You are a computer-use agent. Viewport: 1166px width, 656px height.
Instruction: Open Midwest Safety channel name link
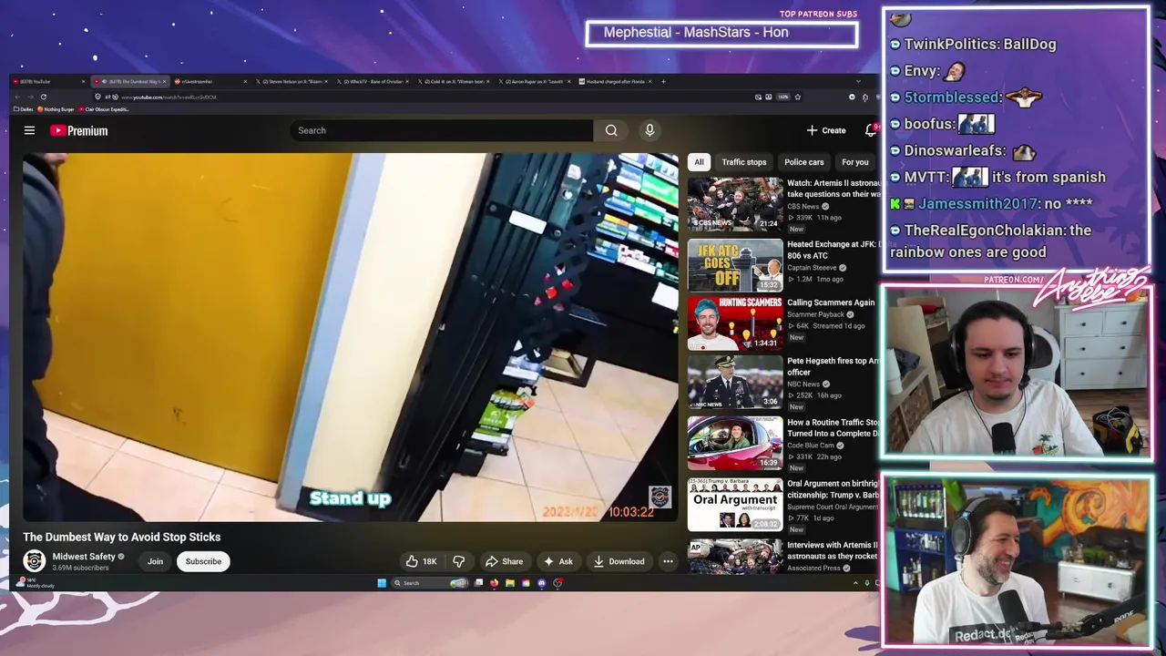(84, 557)
